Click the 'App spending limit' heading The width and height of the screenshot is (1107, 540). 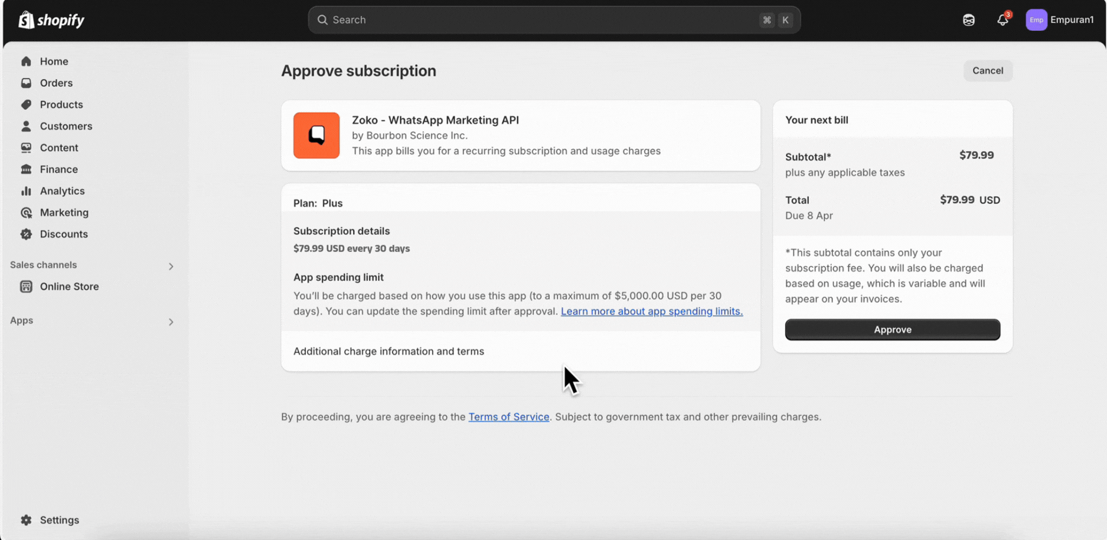[x=338, y=277]
